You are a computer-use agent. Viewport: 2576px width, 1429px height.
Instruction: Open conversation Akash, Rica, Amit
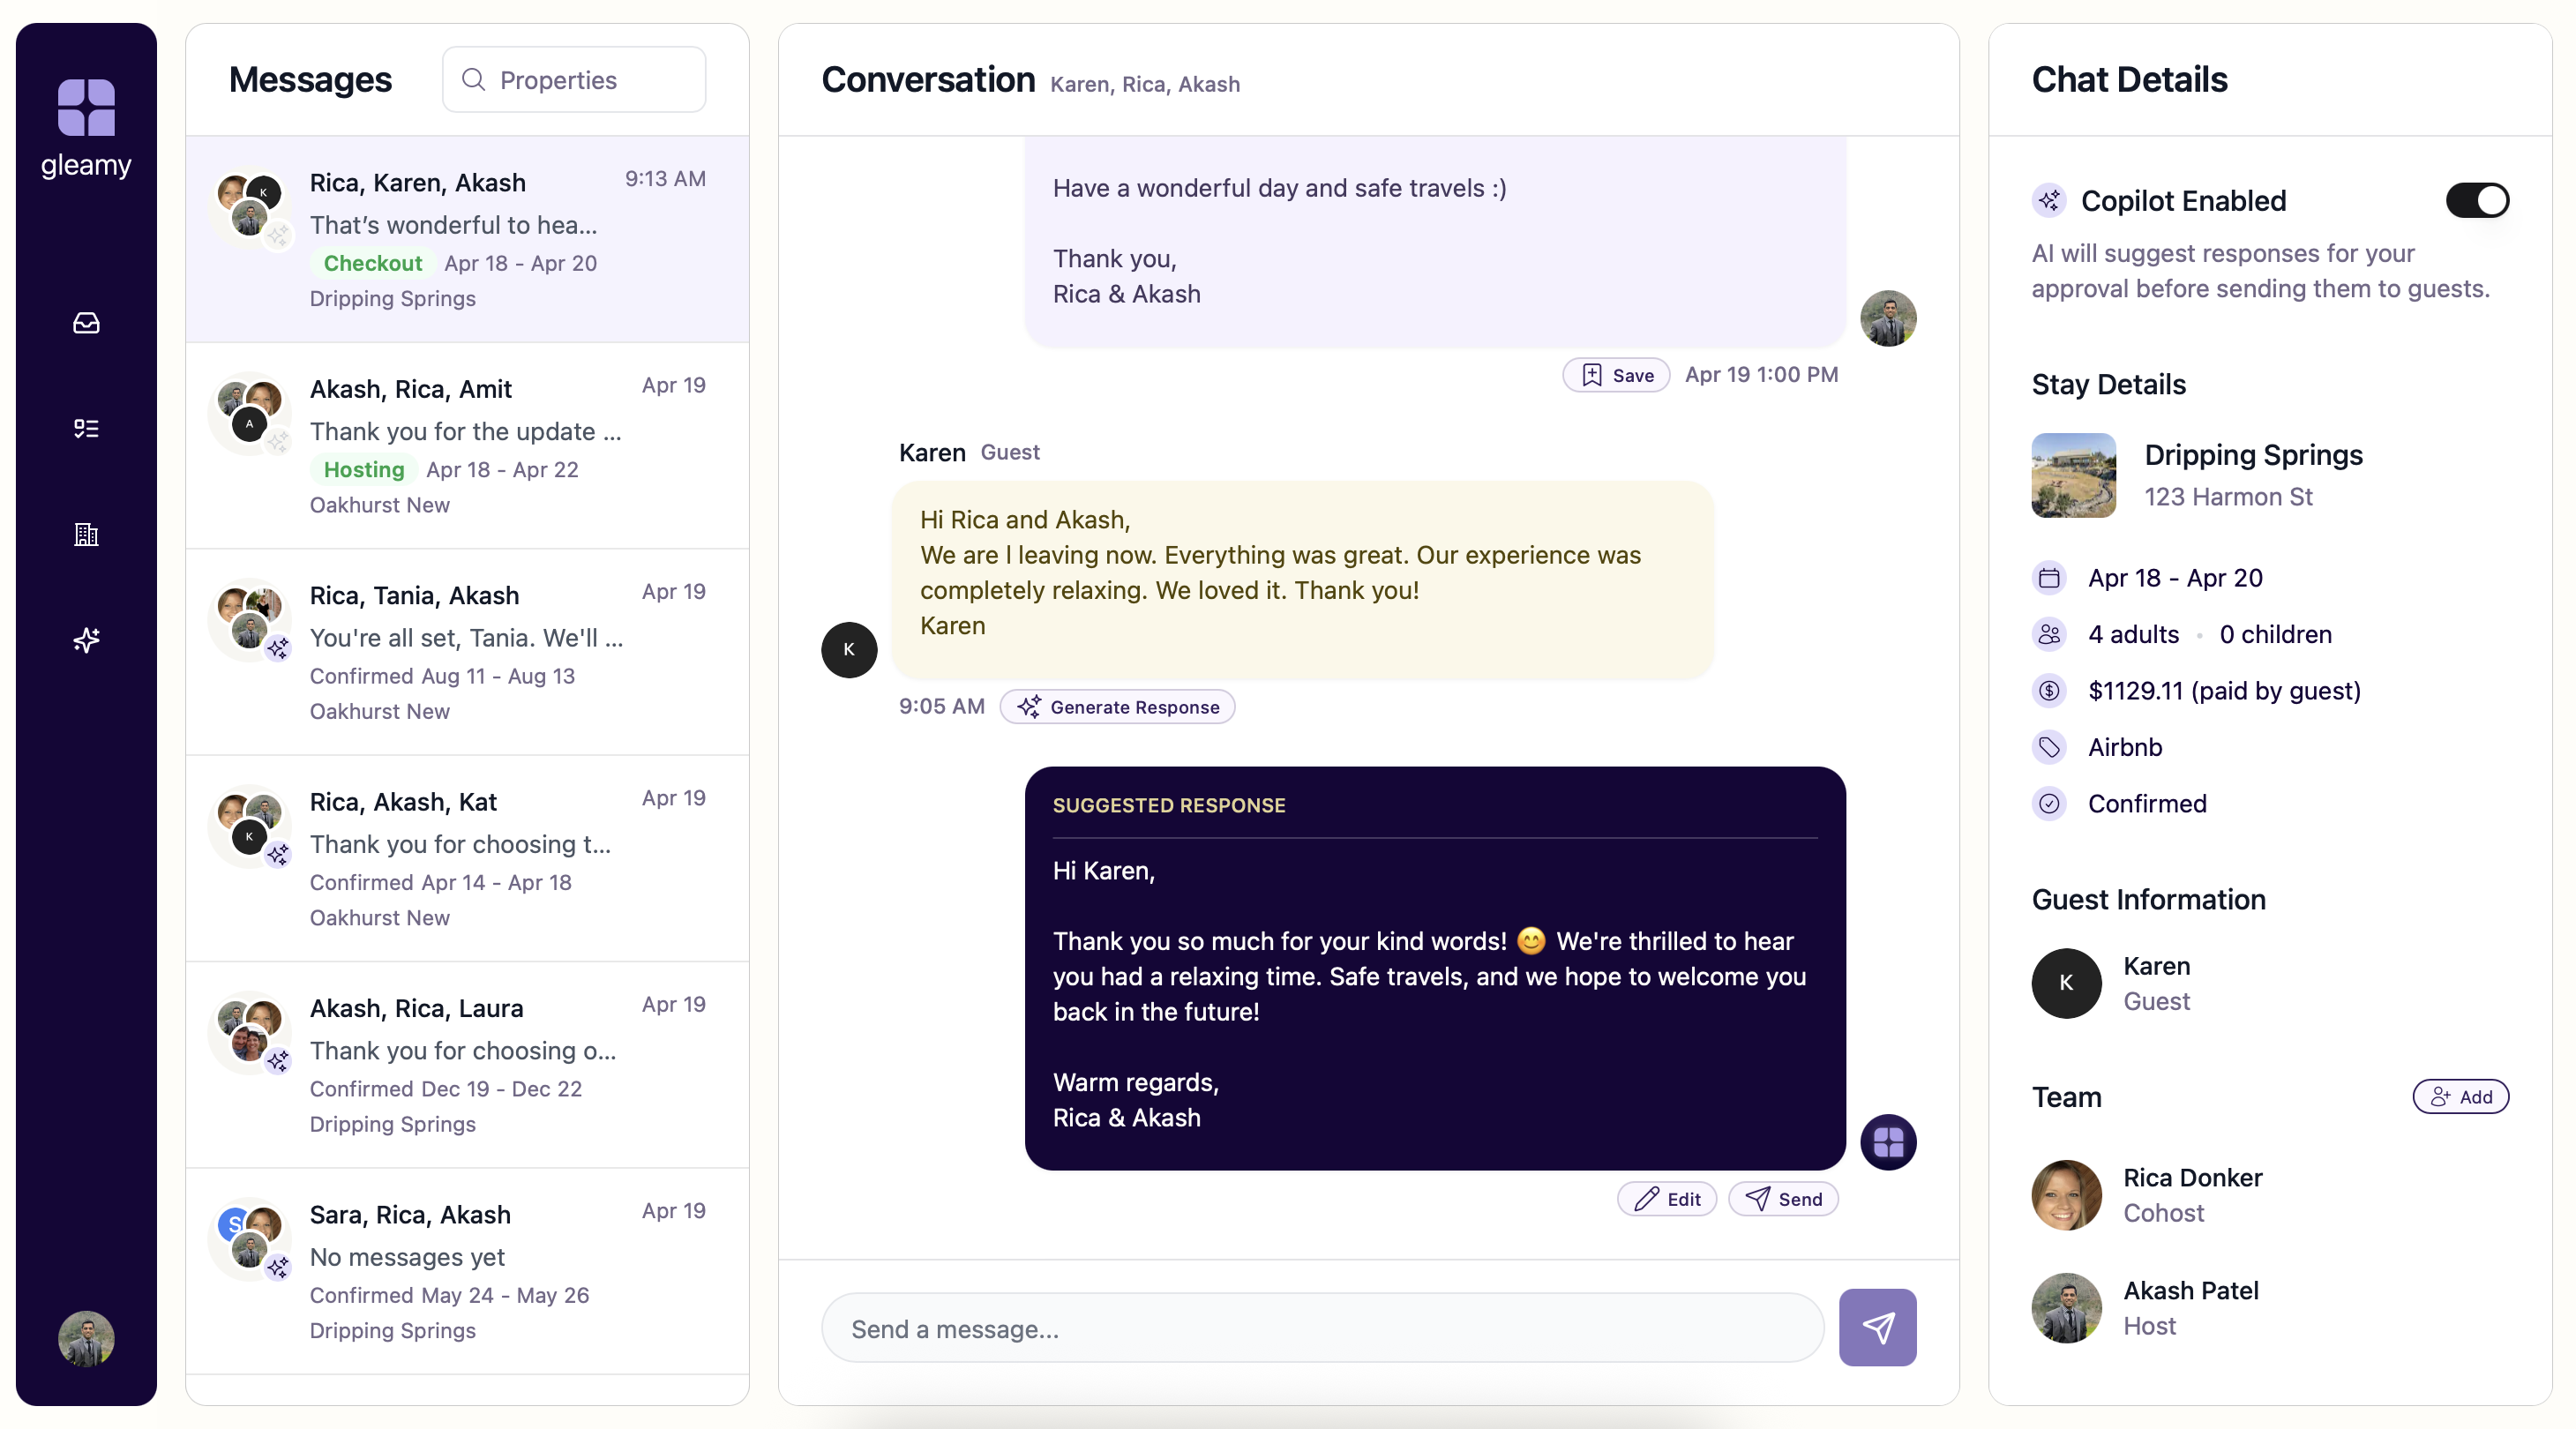coord(467,446)
